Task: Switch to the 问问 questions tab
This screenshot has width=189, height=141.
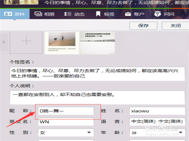Action: click(x=164, y=14)
